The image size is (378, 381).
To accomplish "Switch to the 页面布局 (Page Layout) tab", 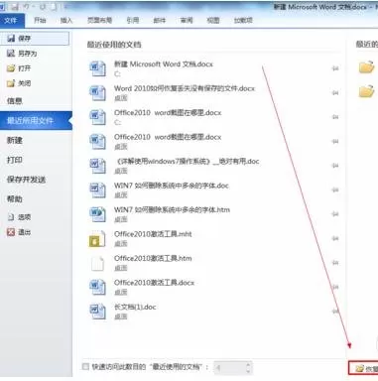I will pos(99,20).
